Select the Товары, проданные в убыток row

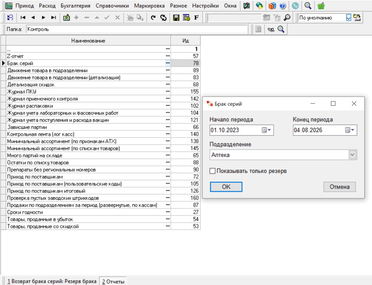[x=100, y=219]
